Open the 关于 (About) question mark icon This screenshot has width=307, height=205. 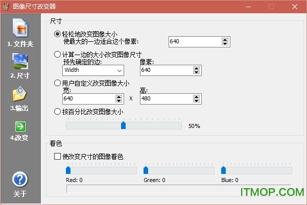tap(20, 180)
